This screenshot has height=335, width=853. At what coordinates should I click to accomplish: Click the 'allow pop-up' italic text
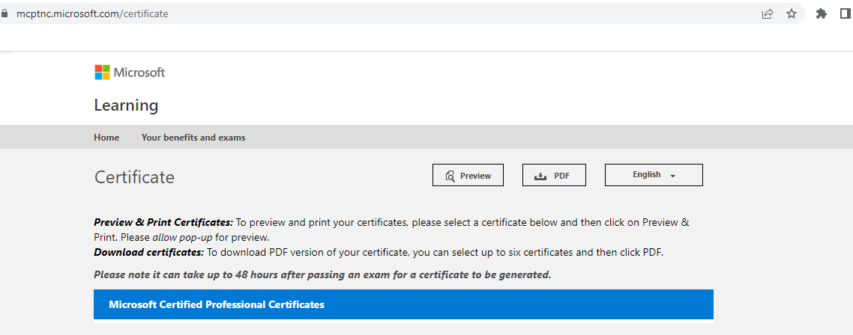click(x=182, y=237)
